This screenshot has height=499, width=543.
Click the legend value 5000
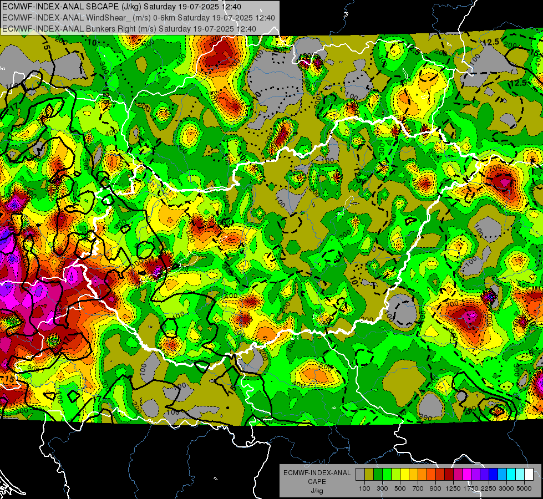click(524, 488)
